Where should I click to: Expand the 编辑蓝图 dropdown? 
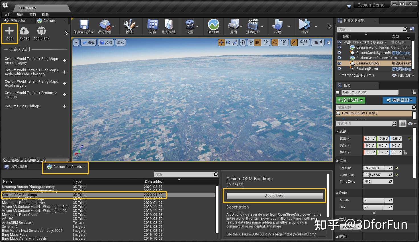point(399,100)
